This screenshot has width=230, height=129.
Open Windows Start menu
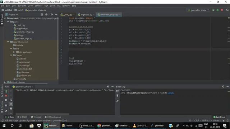pos(4,126)
